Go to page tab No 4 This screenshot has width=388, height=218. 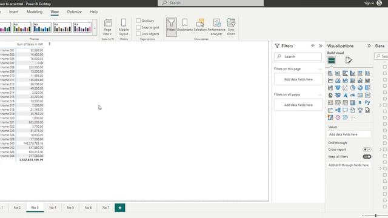(x=53, y=208)
